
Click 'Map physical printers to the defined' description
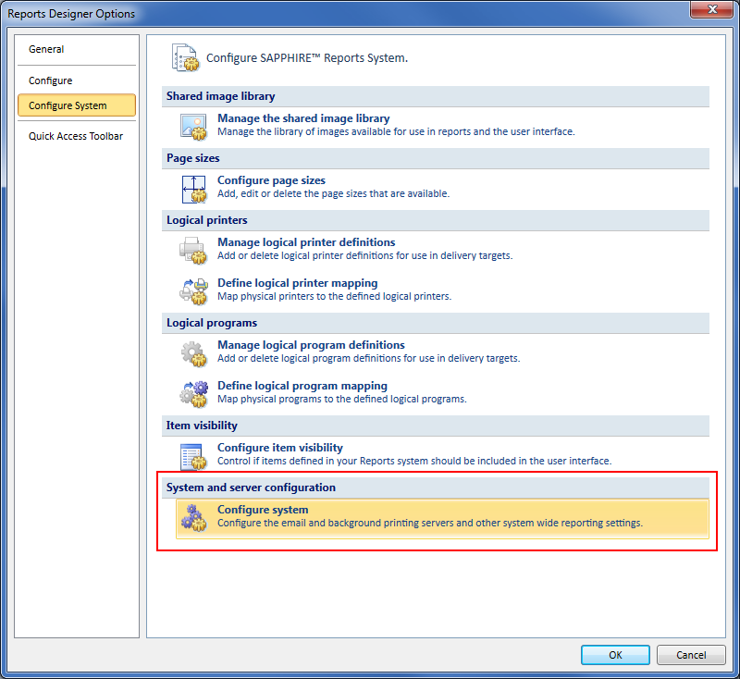click(x=334, y=296)
